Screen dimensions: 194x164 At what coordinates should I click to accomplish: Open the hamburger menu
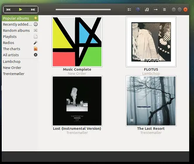(164, 10)
